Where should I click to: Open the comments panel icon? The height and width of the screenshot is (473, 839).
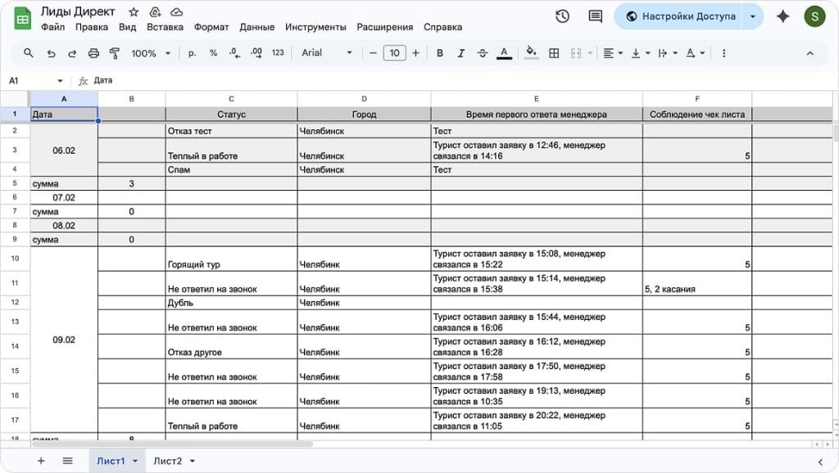click(x=596, y=16)
